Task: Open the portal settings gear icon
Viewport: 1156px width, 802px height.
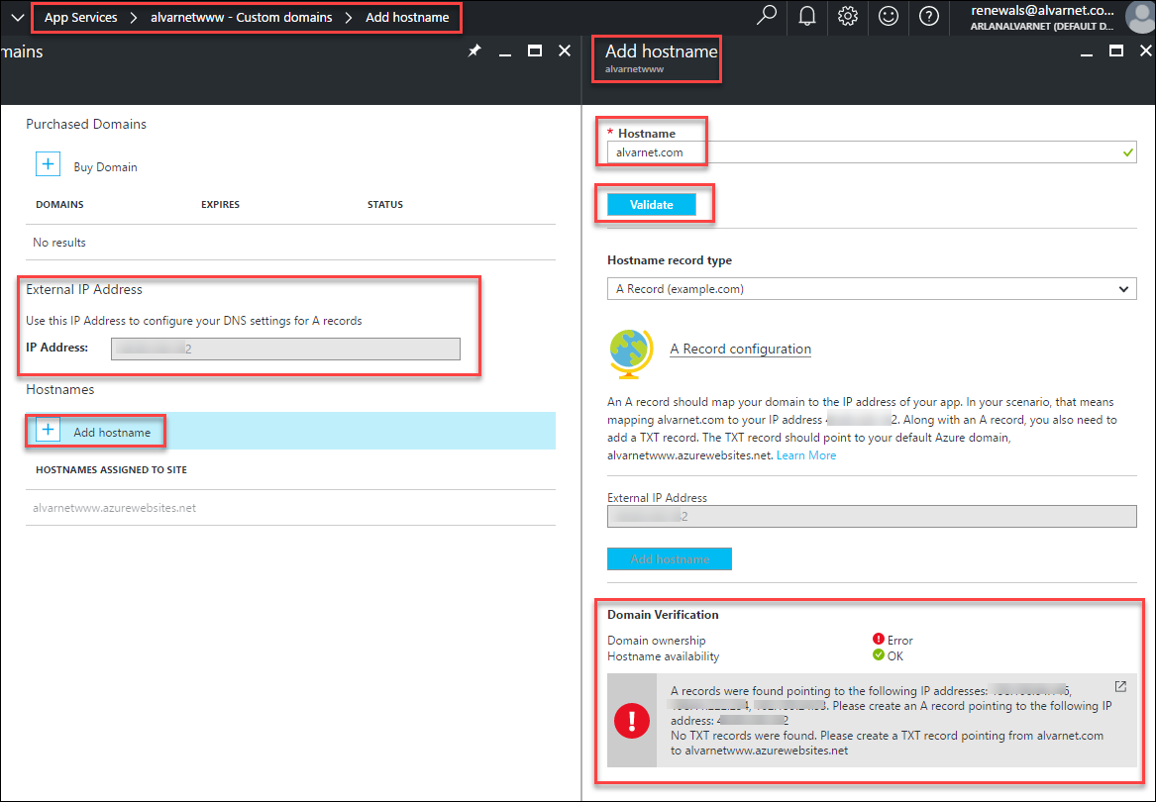Action: pos(848,16)
